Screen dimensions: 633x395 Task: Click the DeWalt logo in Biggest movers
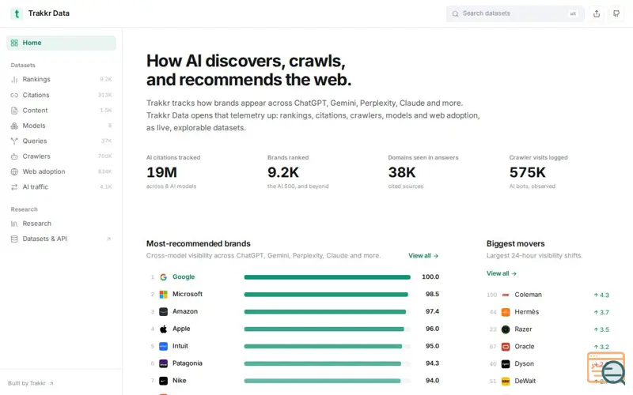506,382
